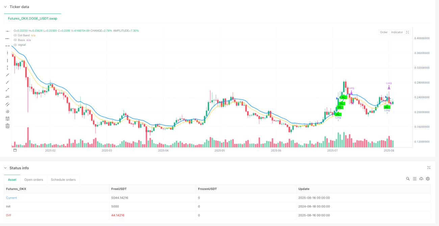Screen dimensions: 439x226
Task: Click the search icon in Status info
Action: click(408, 179)
